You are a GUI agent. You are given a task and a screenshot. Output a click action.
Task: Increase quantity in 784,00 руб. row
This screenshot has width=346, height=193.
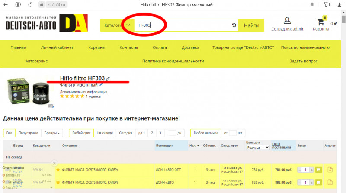tap(311, 170)
